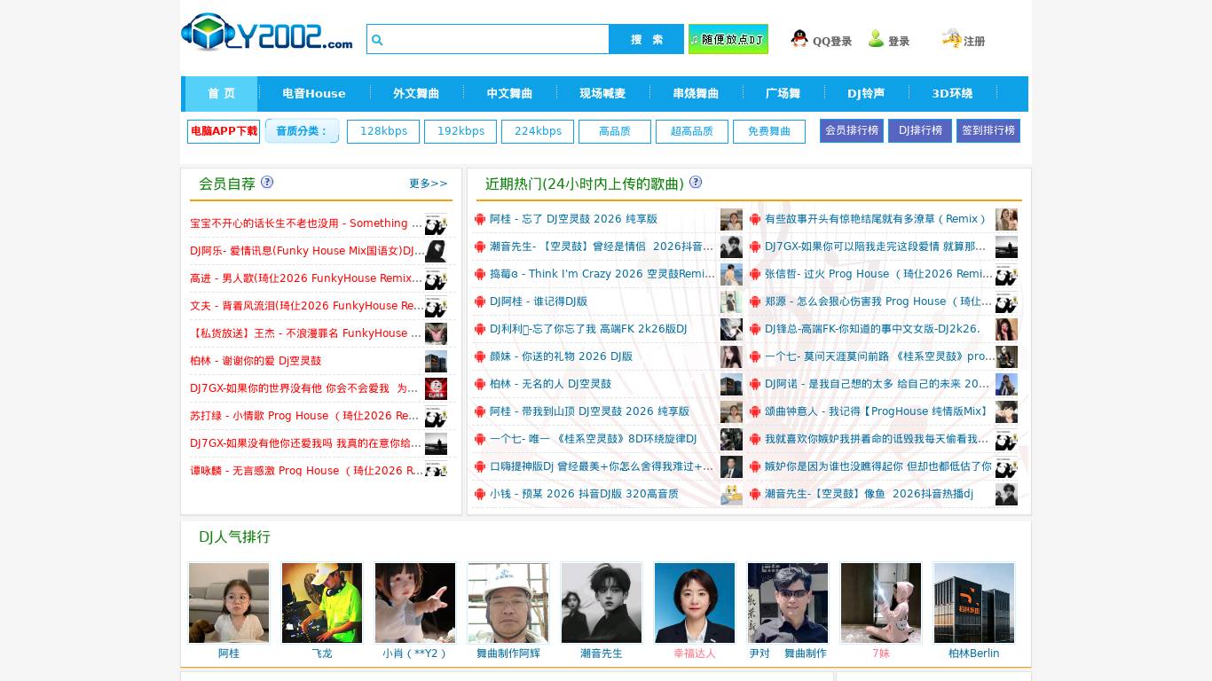Viewport: 1212px width, 681px height.
Task: Click the green user 登录 icon
Action: point(876,39)
